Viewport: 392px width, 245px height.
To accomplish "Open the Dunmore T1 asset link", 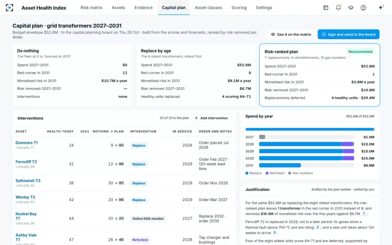I will (27, 143).
